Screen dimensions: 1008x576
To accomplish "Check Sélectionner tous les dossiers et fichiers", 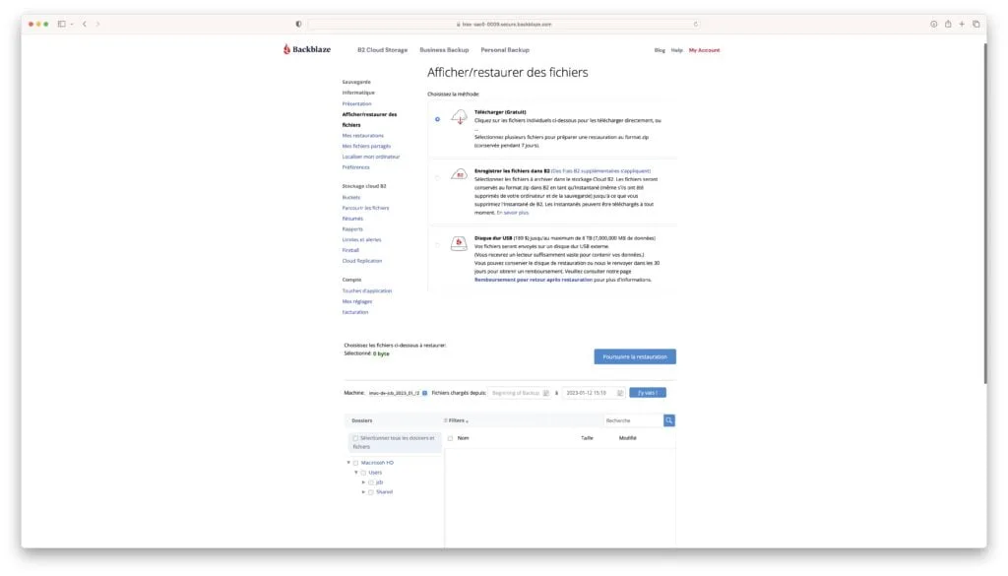I will click(354, 439).
